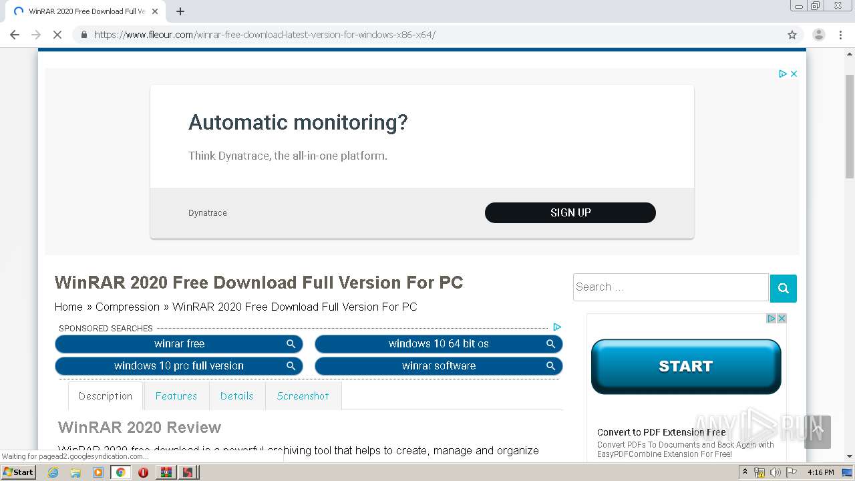Click the magnifier icon on 'windows 10 pro full version'
Screen dimensions: 855x481
pyautogui.click(x=291, y=366)
